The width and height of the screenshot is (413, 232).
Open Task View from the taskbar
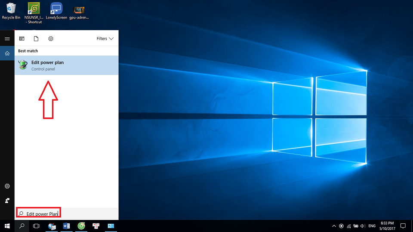pyautogui.click(x=36, y=226)
